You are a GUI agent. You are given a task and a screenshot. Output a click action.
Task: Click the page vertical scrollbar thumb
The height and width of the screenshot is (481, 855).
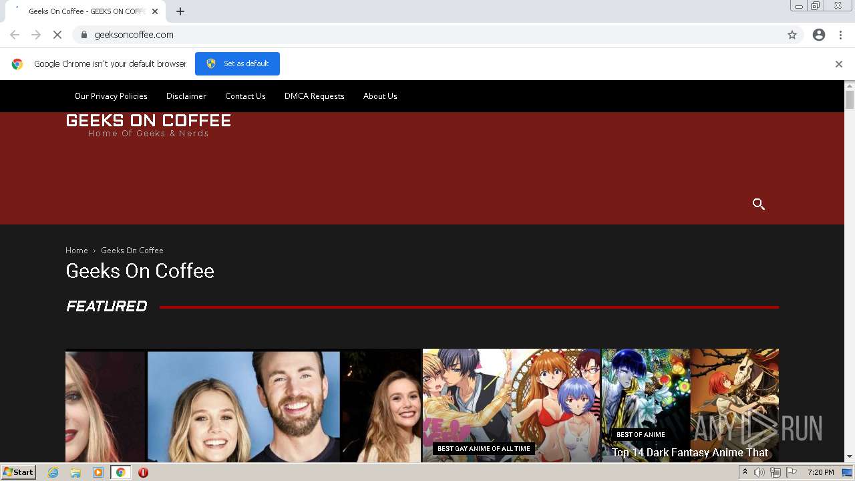[x=850, y=100]
